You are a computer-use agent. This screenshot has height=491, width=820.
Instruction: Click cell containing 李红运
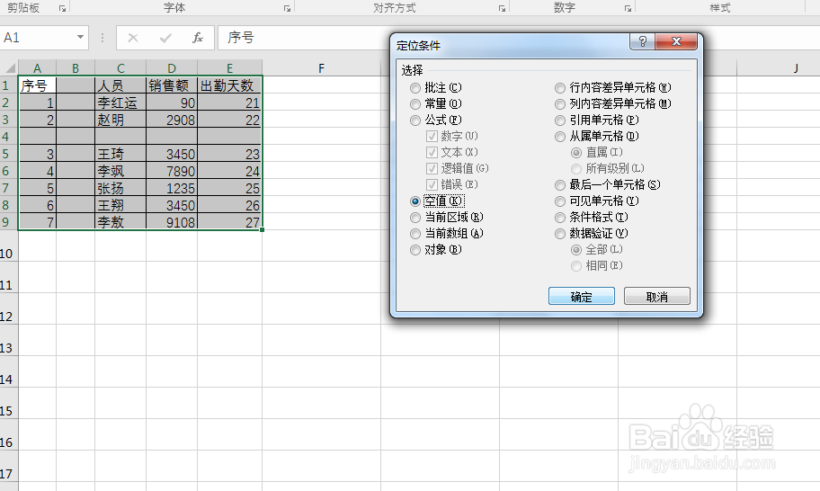[x=120, y=103]
